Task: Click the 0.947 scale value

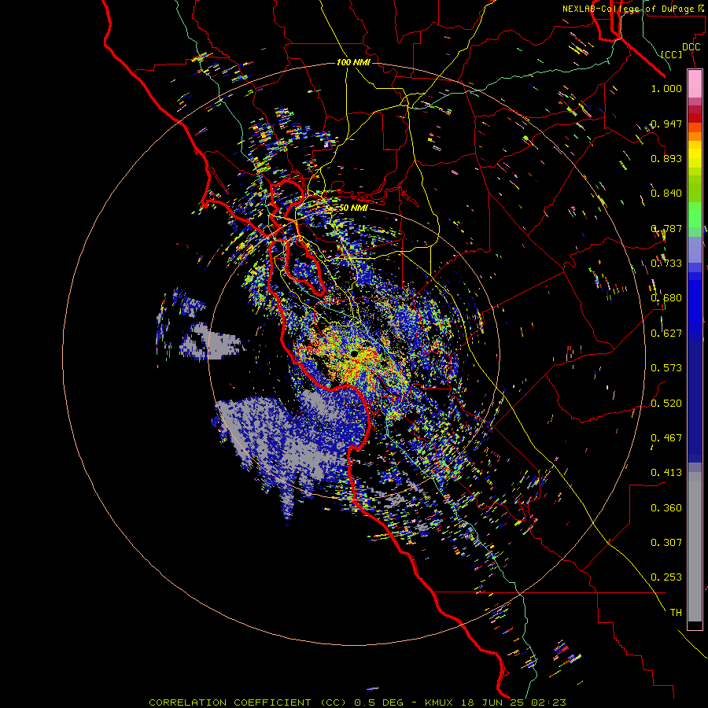Action: point(666,124)
